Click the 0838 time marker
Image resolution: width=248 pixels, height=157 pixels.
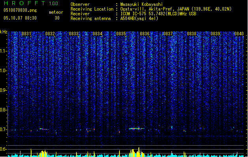(192, 34)
